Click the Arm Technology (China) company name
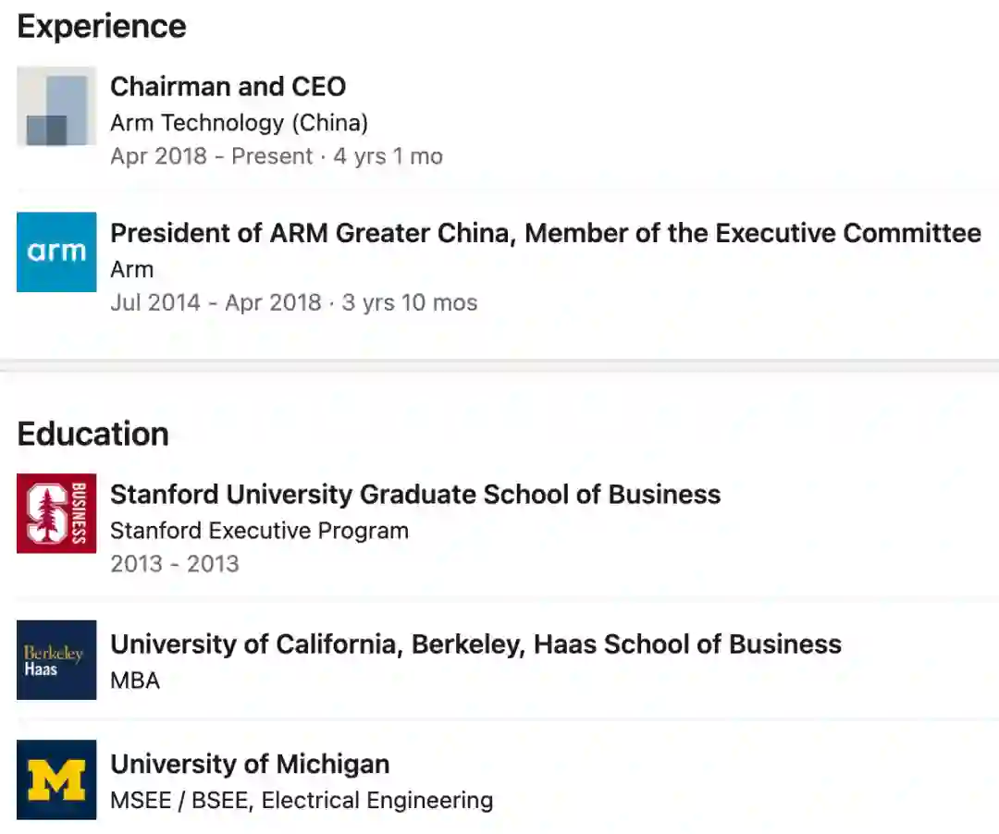999x834 pixels. coord(239,123)
